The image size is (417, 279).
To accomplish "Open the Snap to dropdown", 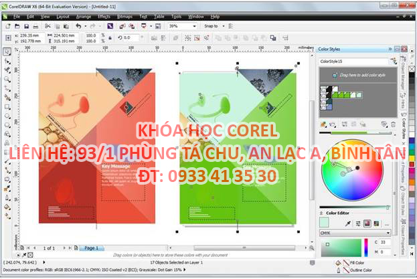I will pos(224,26).
